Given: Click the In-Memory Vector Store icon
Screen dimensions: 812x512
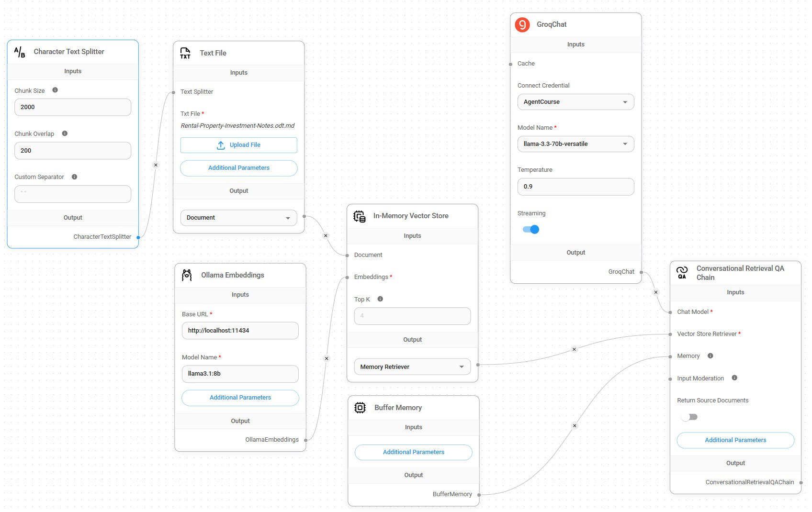Looking at the screenshot, I should pos(359,216).
